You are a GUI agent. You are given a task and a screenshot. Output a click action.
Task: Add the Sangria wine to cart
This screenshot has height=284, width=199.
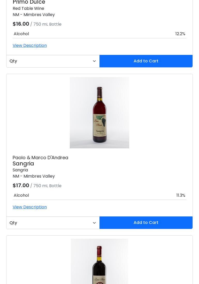click(x=146, y=223)
